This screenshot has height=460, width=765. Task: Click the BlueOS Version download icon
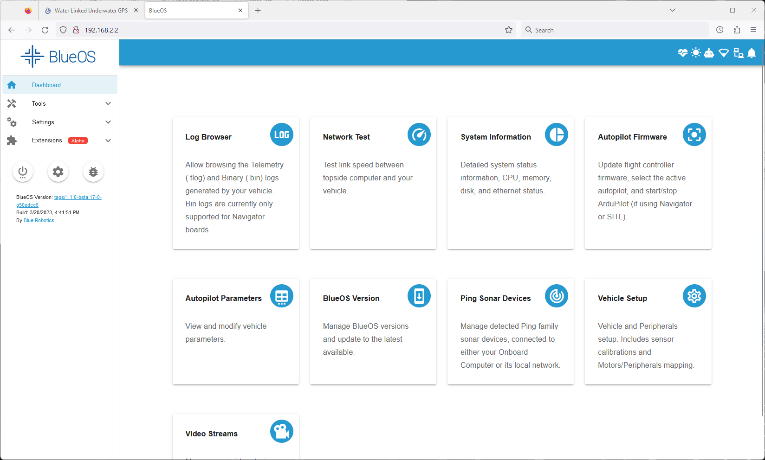pyautogui.click(x=419, y=296)
